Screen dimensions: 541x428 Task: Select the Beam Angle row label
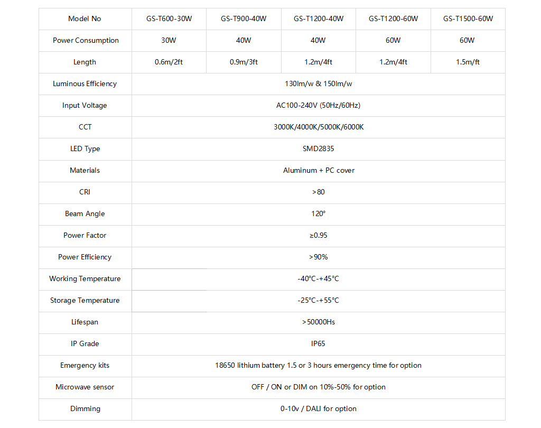85,213
